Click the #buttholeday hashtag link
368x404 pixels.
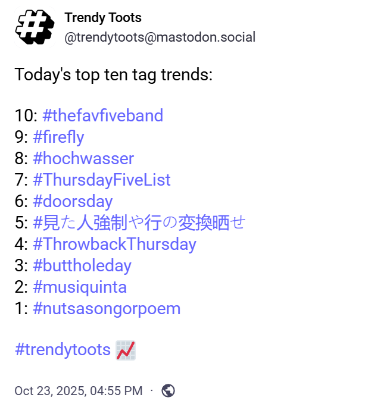(82, 265)
